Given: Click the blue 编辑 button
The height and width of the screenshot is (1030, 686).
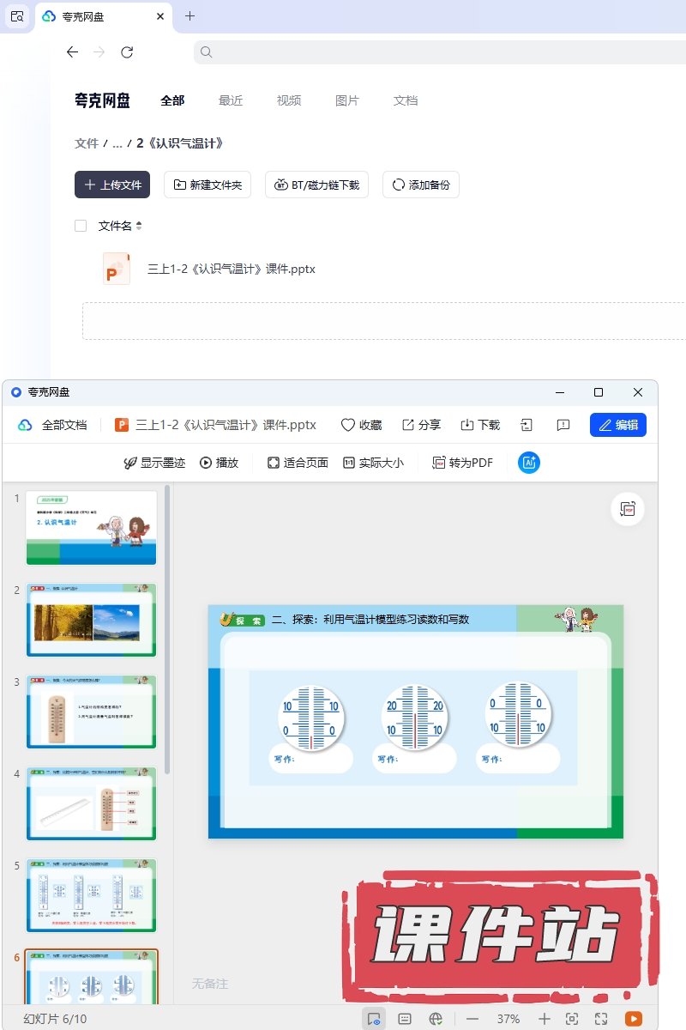Looking at the screenshot, I should 617,425.
